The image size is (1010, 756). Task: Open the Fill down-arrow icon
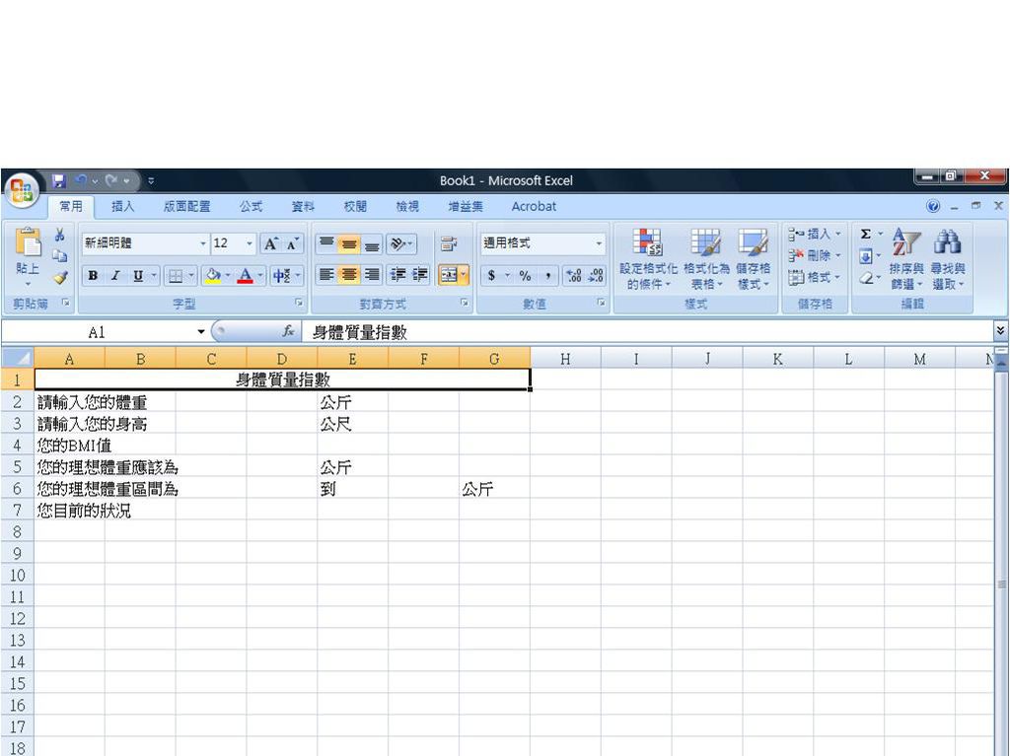(x=866, y=256)
